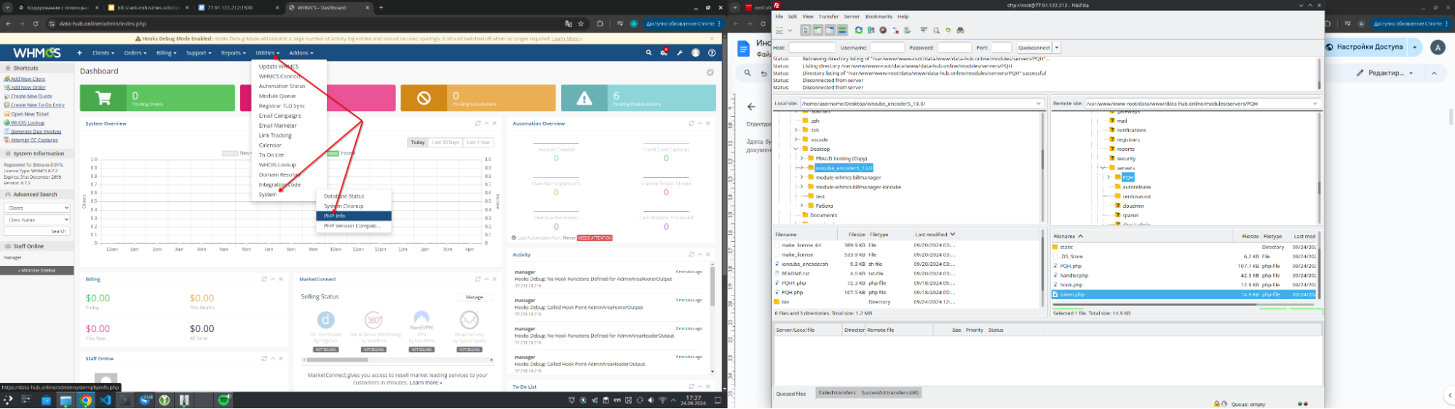This screenshot has width=1455, height=409.
Task: Select PHP Info submenu entry
Action: tap(354, 216)
